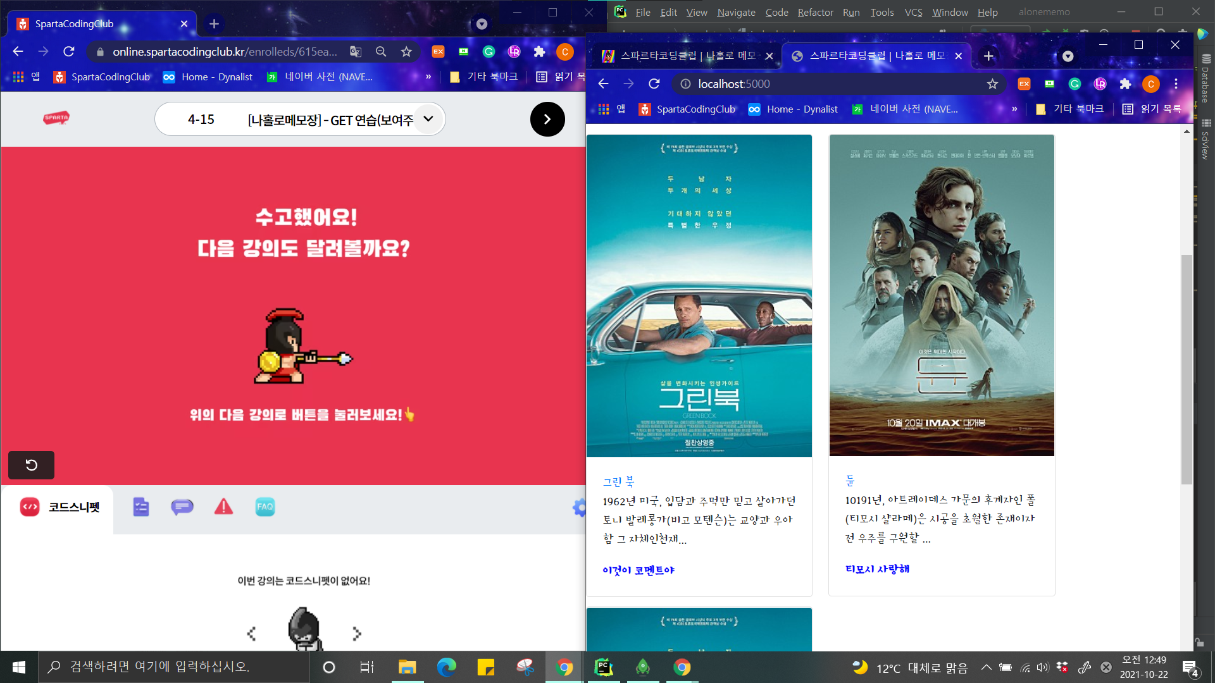
Task: Click the replay button on lecture video
Action: point(31,465)
